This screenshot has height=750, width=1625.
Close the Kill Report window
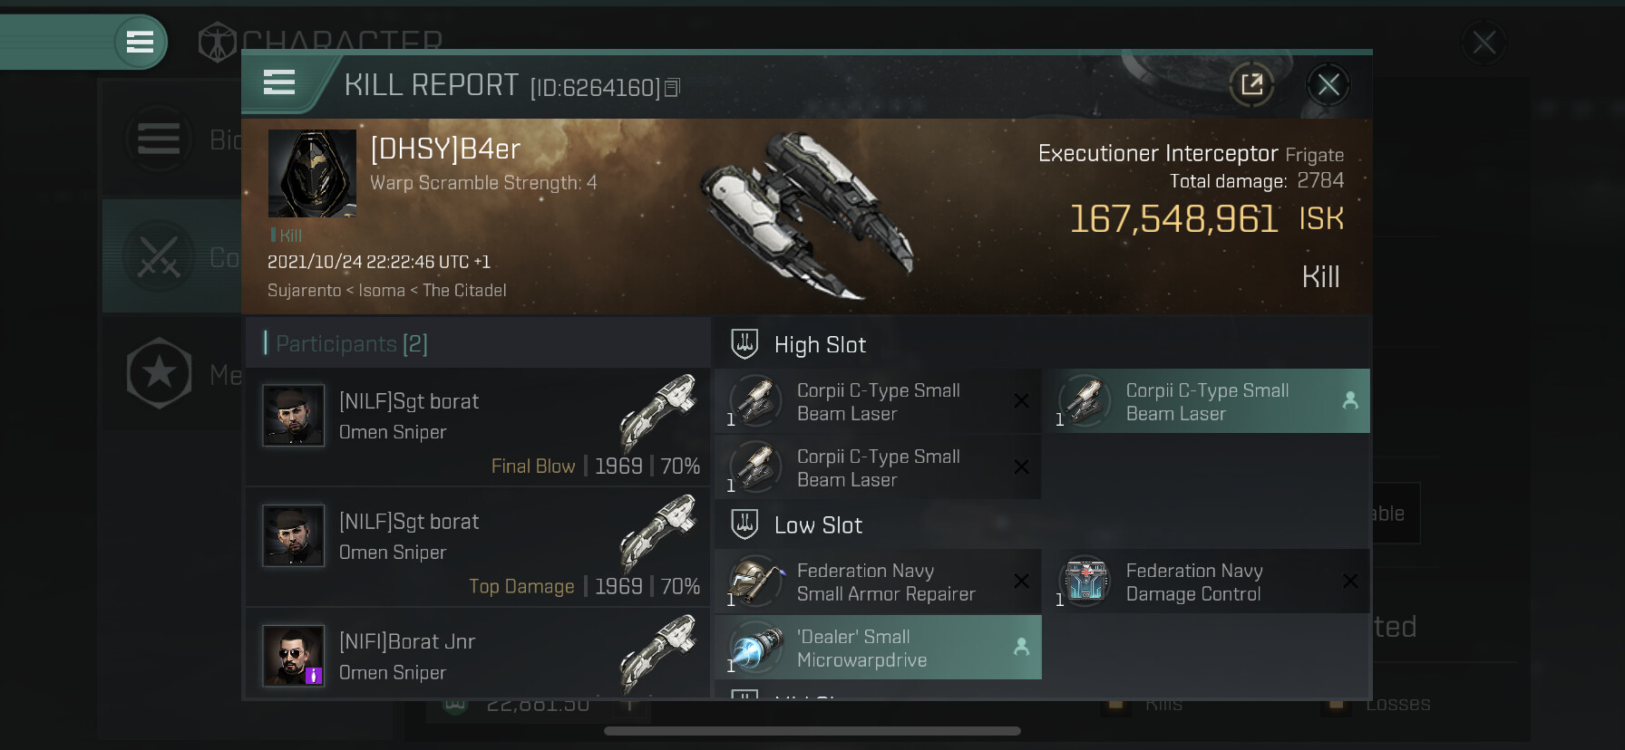1328,85
